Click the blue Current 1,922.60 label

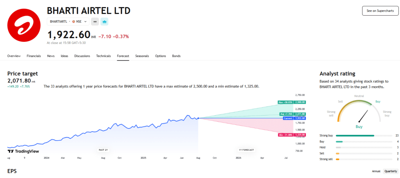(294, 118)
